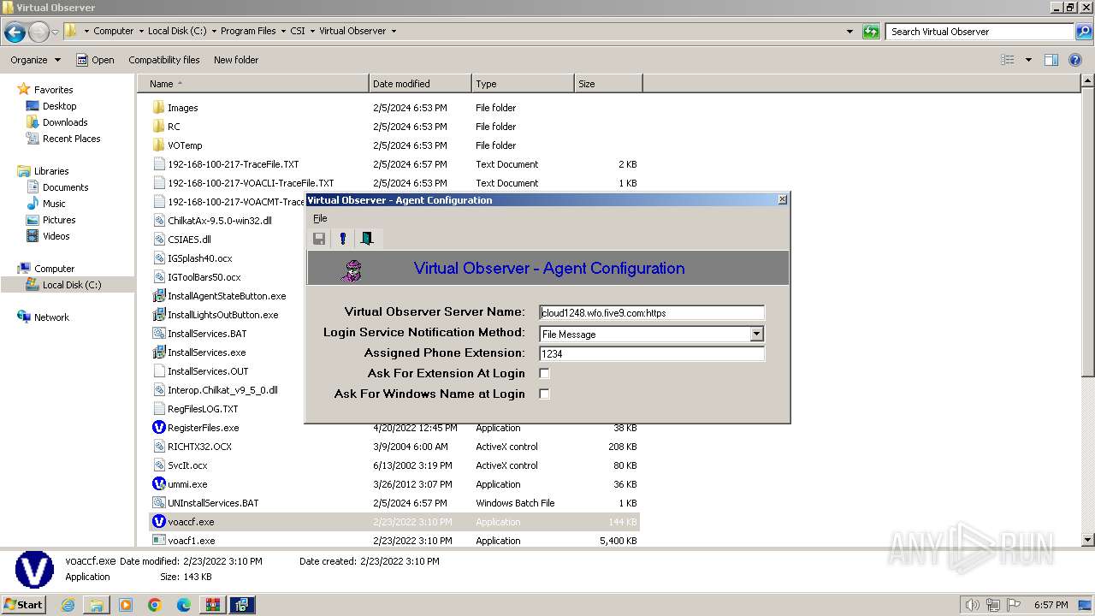Click the exit door toolbar icon
The width and height of the screenshot is (1095, 616).
click(367, 239)
